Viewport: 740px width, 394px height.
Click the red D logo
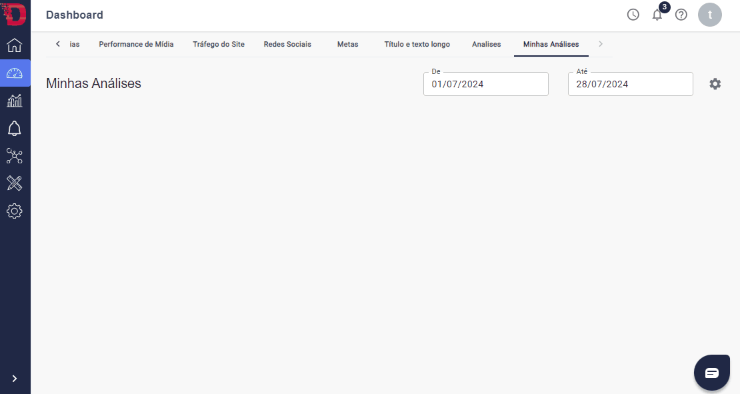click(x=15, y=14)
